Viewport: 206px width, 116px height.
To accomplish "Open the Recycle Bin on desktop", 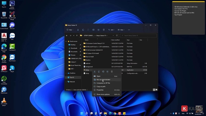I will click(4, 15).
